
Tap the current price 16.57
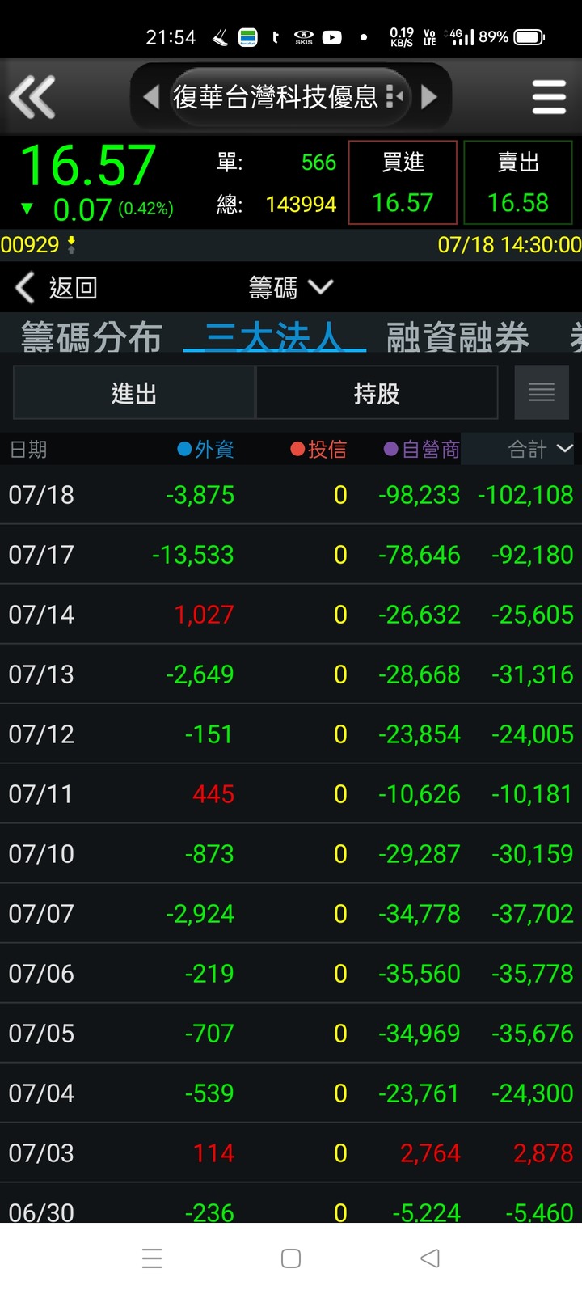[87, 166]
